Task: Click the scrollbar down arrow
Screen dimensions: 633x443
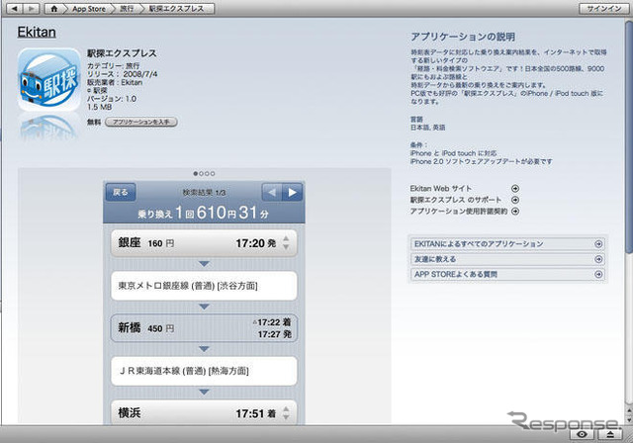Action: (629, 419)
